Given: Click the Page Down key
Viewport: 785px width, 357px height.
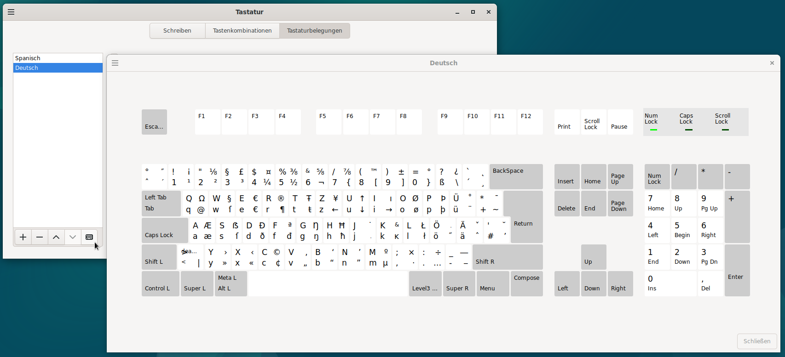Looking at the screenshot, I should (620, 204).
